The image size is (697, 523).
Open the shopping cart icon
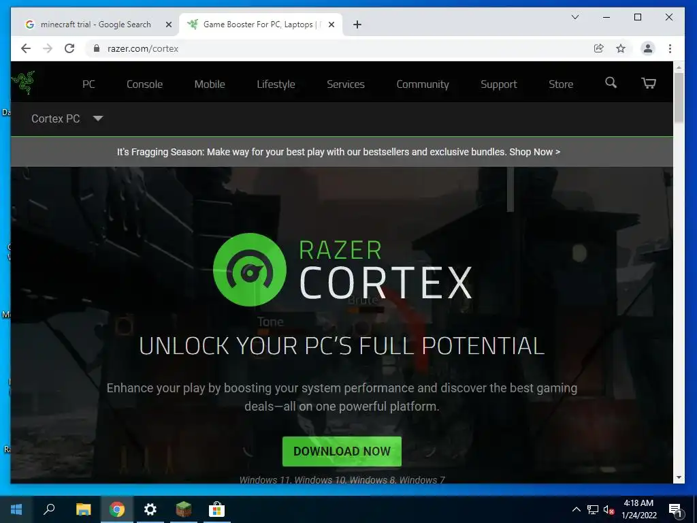point(649,83)
